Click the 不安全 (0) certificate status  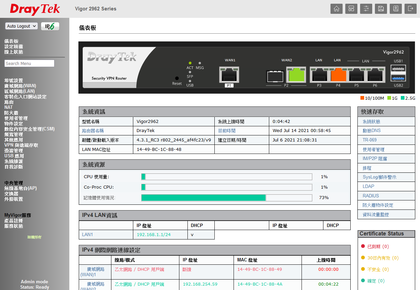click(x=378, y=269)
